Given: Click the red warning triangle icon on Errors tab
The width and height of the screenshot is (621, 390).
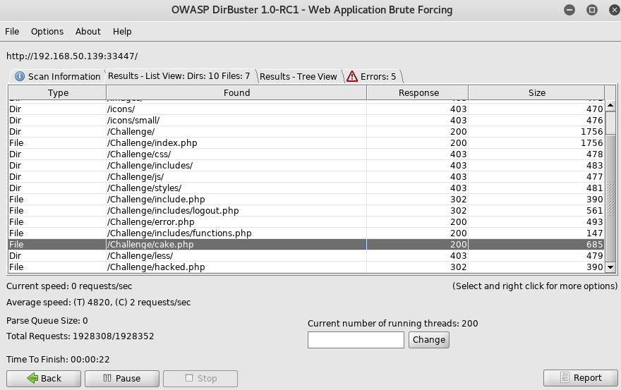Looking at the screenshot, I should (351, 76).
